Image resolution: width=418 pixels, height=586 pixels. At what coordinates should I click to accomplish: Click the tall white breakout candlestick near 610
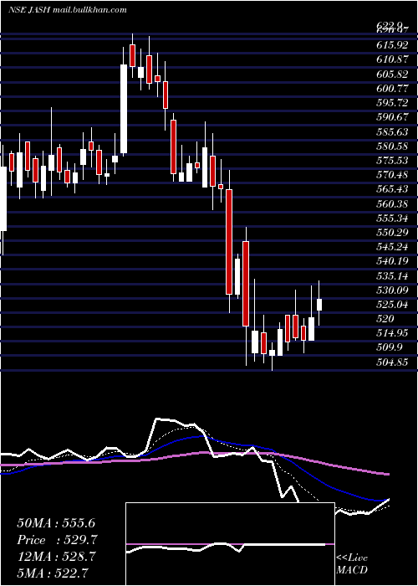(124, 108)
